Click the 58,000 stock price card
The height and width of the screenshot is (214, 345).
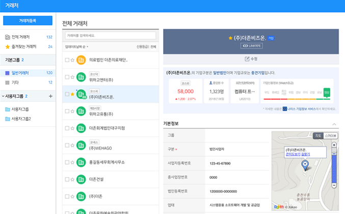(x=185, y=91)
